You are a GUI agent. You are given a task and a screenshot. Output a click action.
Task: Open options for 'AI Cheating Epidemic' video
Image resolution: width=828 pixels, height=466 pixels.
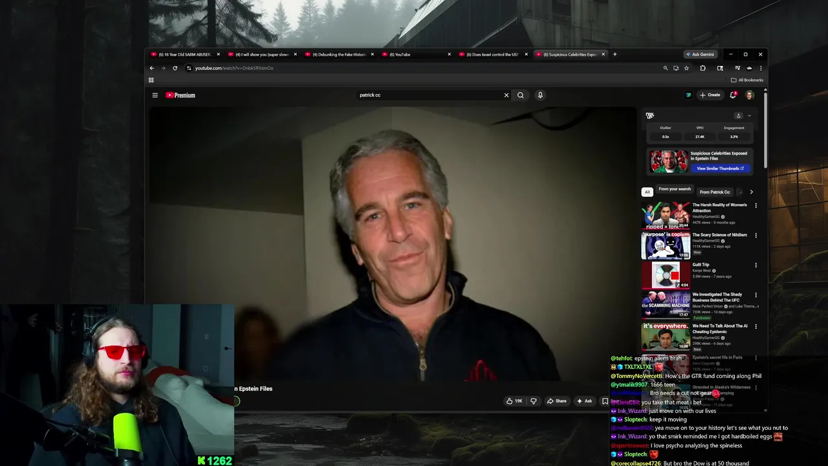click(756, 327)
